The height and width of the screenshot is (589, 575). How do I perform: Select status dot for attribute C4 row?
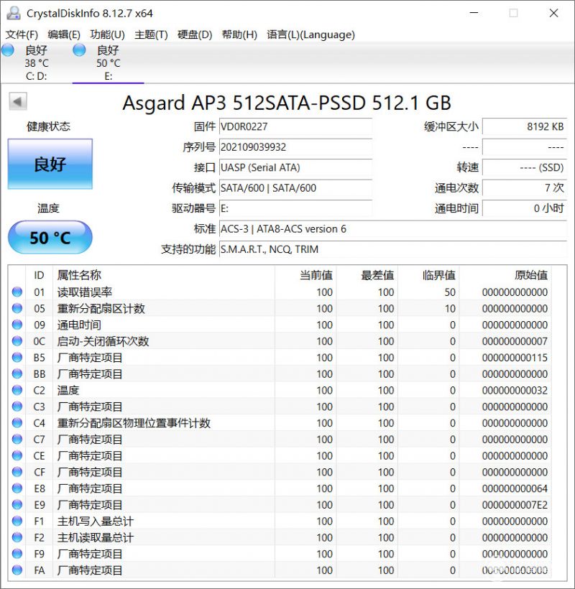pos(17,423)
